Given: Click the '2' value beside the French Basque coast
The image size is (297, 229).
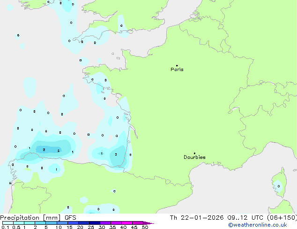Looking at the screenshot, I should (x=116, y=154).
